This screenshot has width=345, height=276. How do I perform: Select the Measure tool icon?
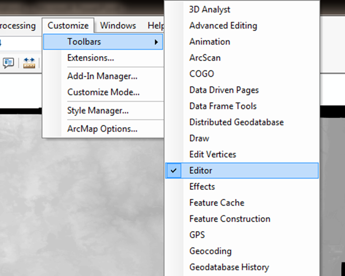[x=29, y=63]
